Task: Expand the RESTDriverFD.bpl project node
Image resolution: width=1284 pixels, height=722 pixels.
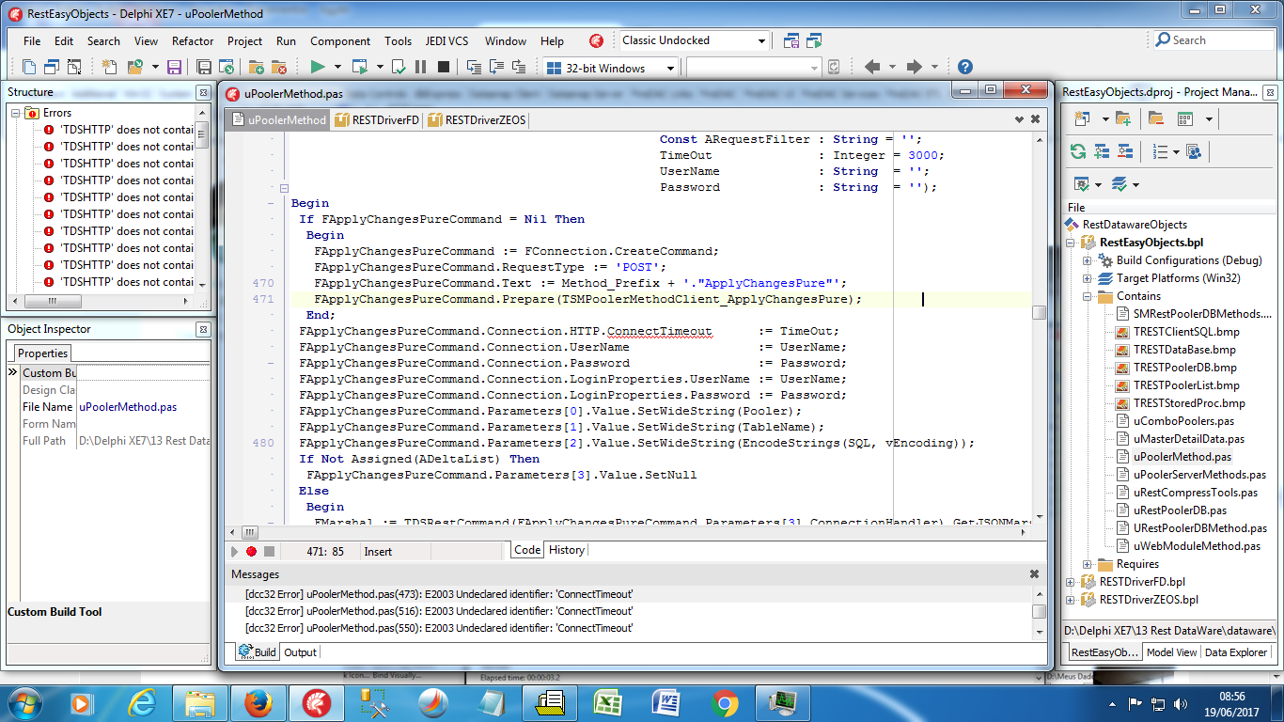Action: pos(1070,582)
